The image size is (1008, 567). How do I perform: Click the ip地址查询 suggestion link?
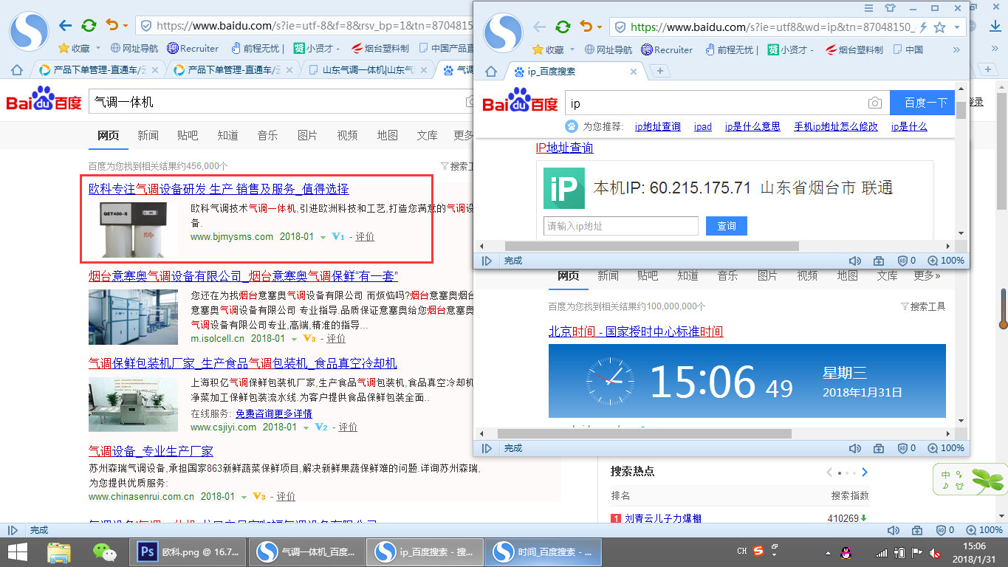click(658, 126)
